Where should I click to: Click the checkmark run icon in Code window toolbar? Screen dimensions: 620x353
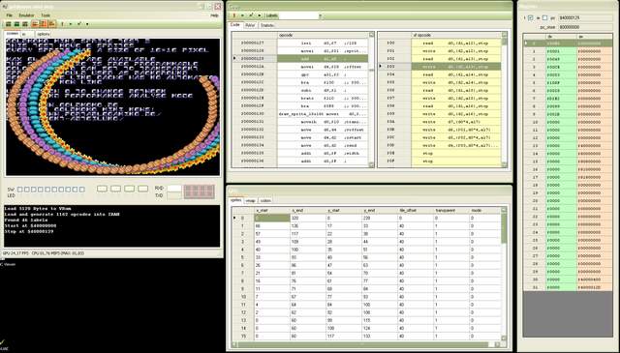pyautogui.click(x=251, y=15)
